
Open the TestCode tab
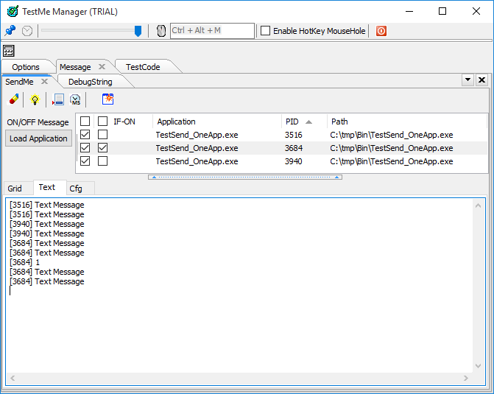(x=143, y=67)
